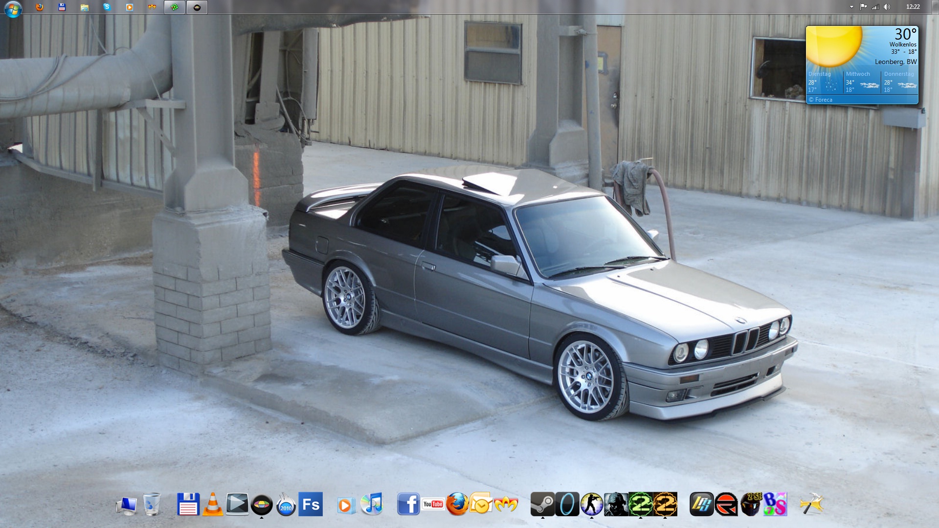Launch VLC media player from dock
939x528 pixels.
coord(213,504)
